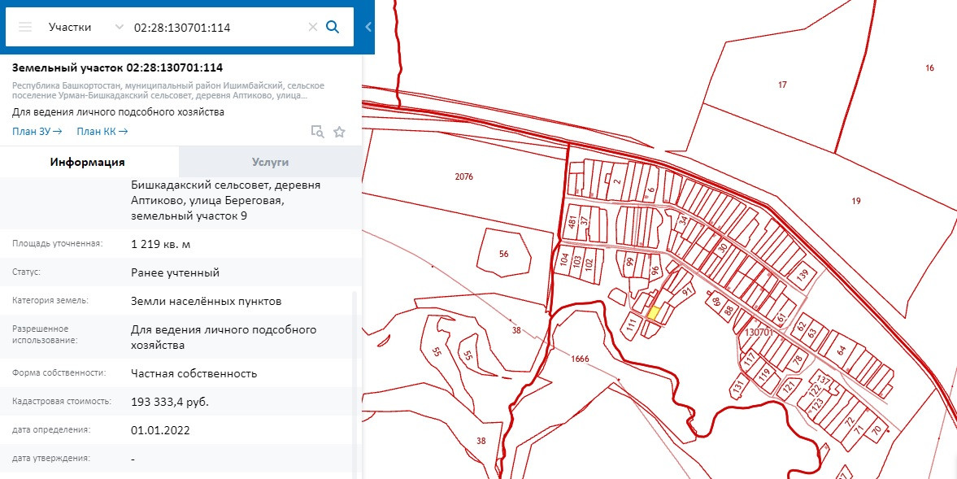Click the date value 01.01.2022
This screenshot has height=479, width=957.
[x=160, y=430]
